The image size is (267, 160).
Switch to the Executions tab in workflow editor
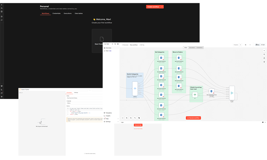coord(192,47)
